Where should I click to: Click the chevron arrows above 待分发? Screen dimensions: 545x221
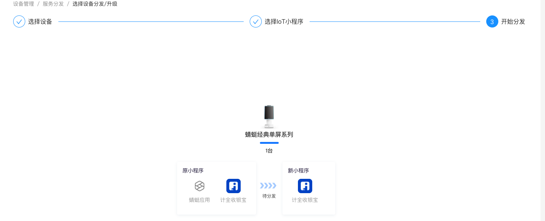[x=268, y=185]
